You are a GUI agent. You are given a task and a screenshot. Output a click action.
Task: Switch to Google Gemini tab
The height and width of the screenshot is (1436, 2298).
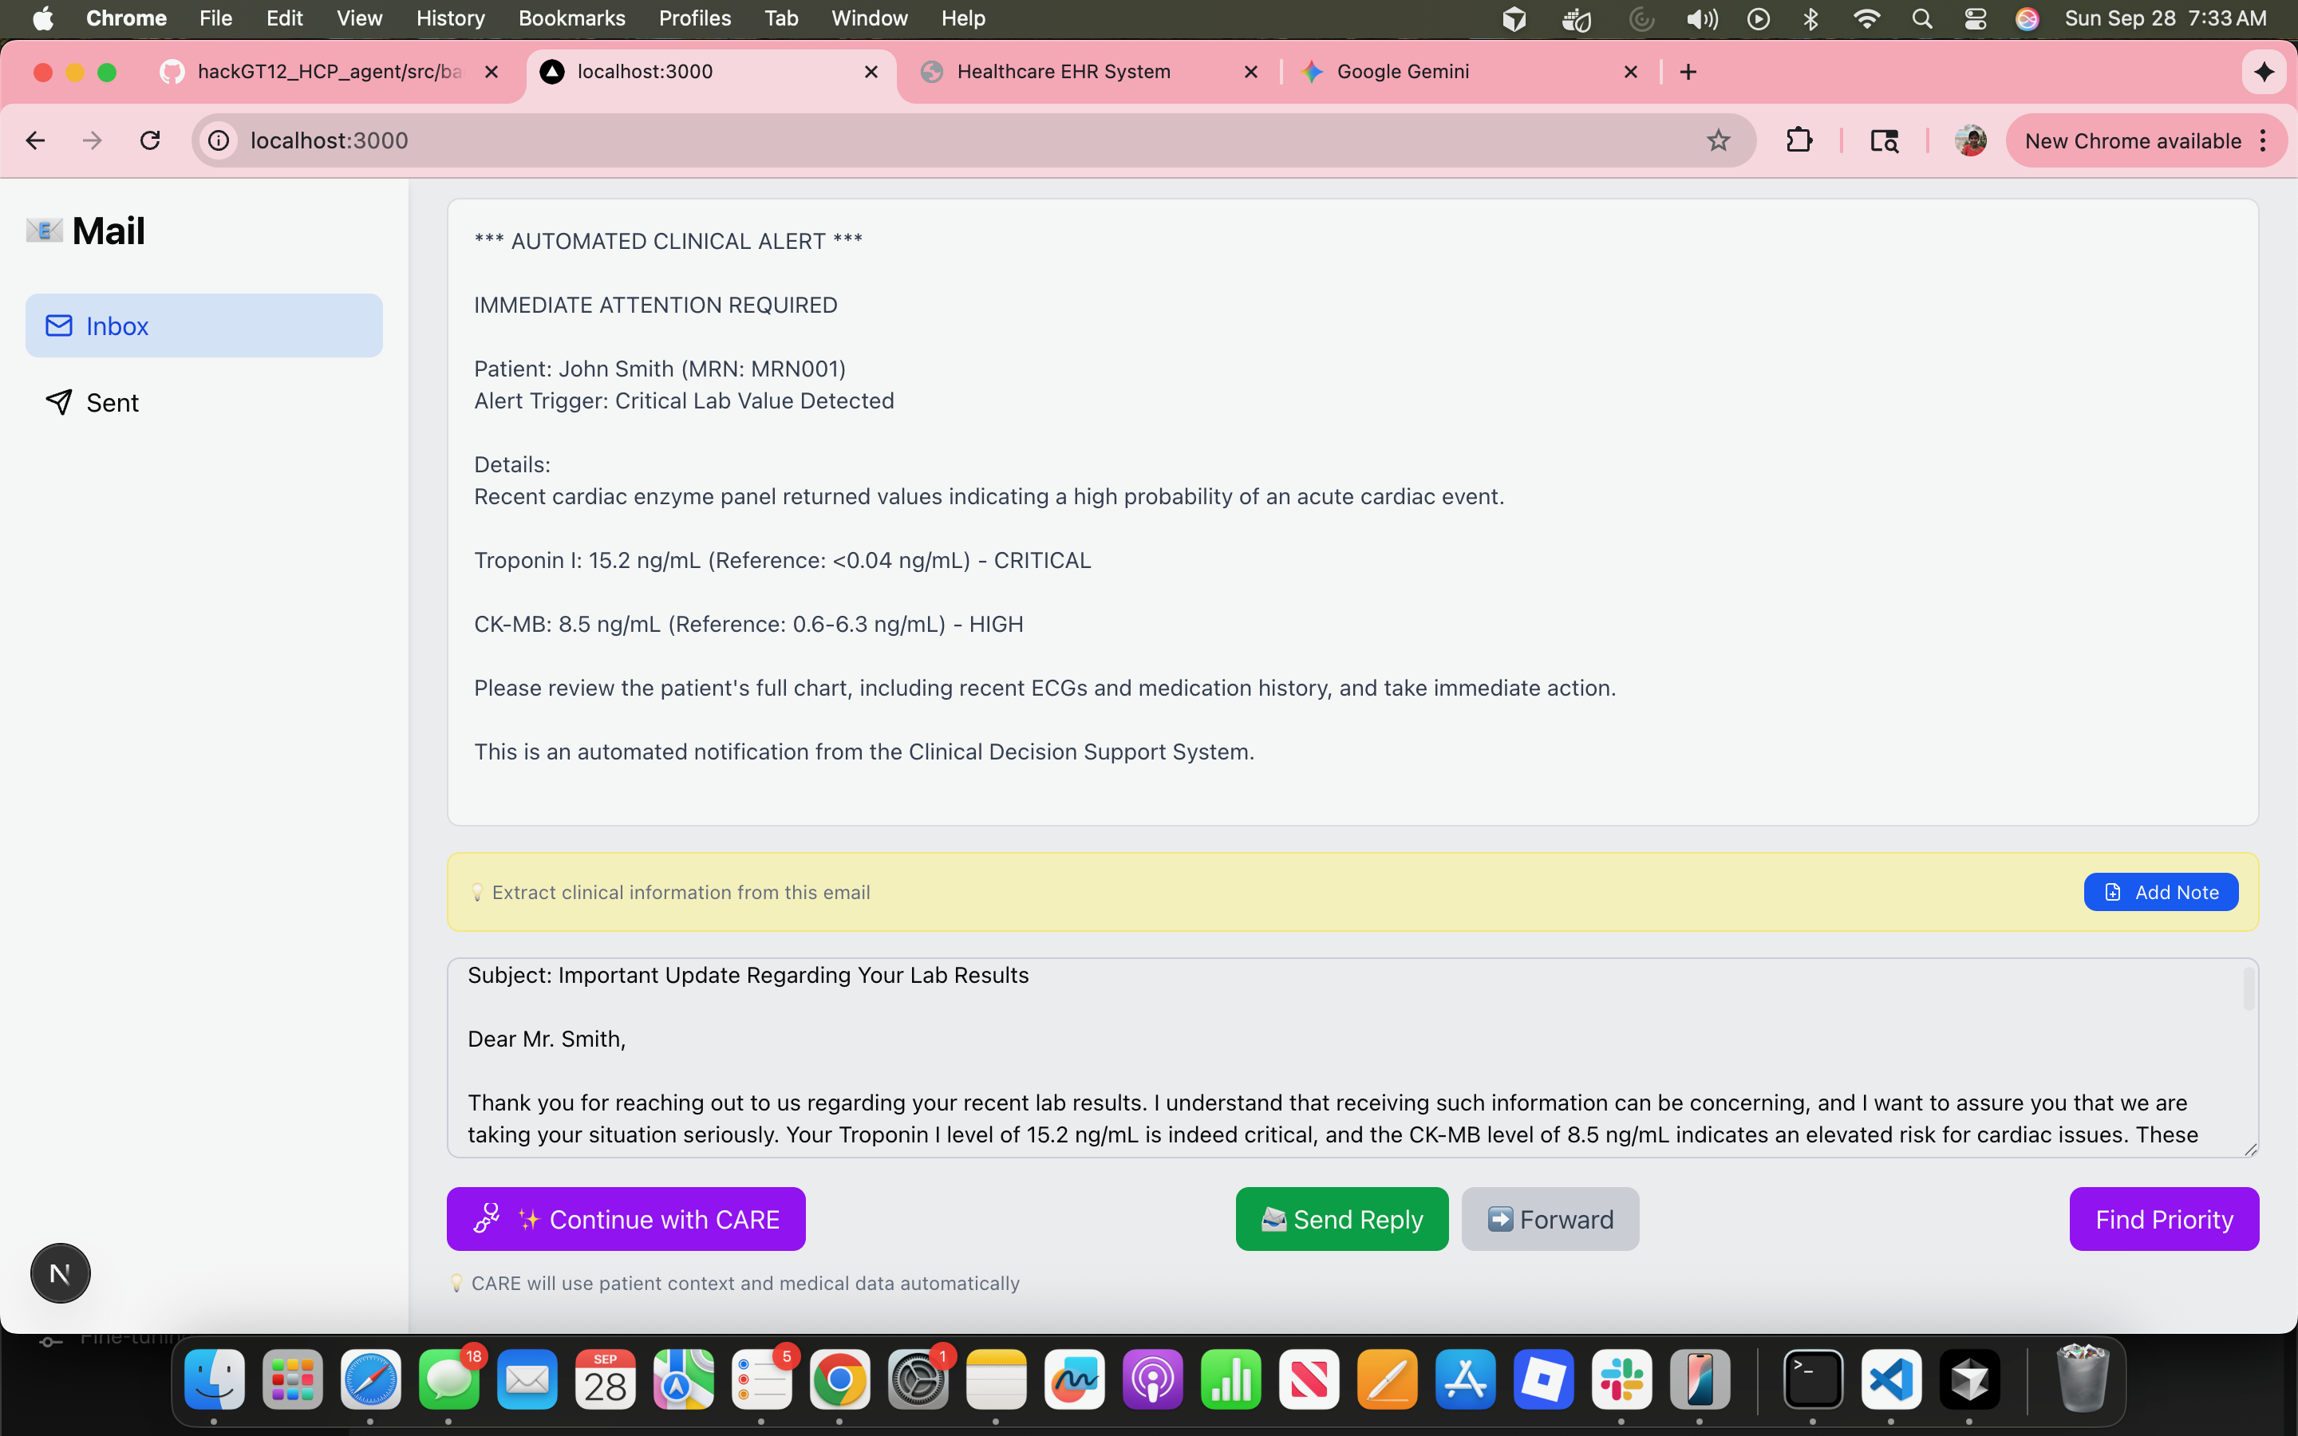[x=1402, y=72]
